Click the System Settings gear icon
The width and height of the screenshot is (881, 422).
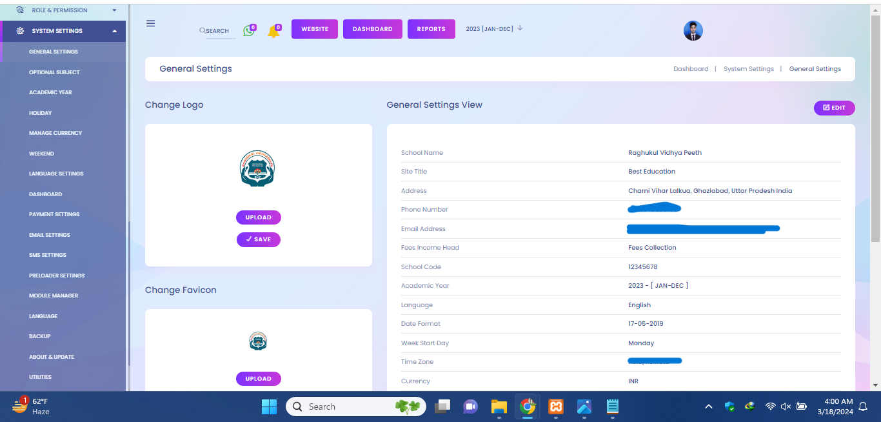[x=20, y=31]
